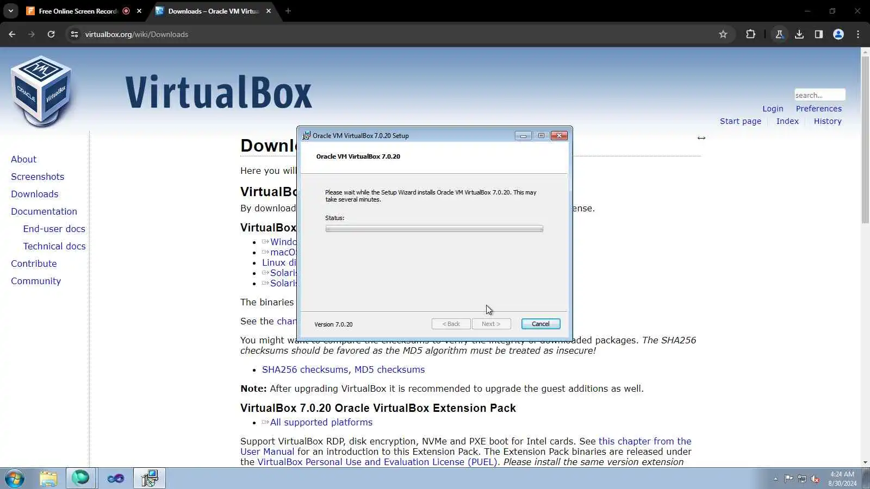Open the VirtualBox PUEL license link

pyautogui.click(x=377, y=462)
